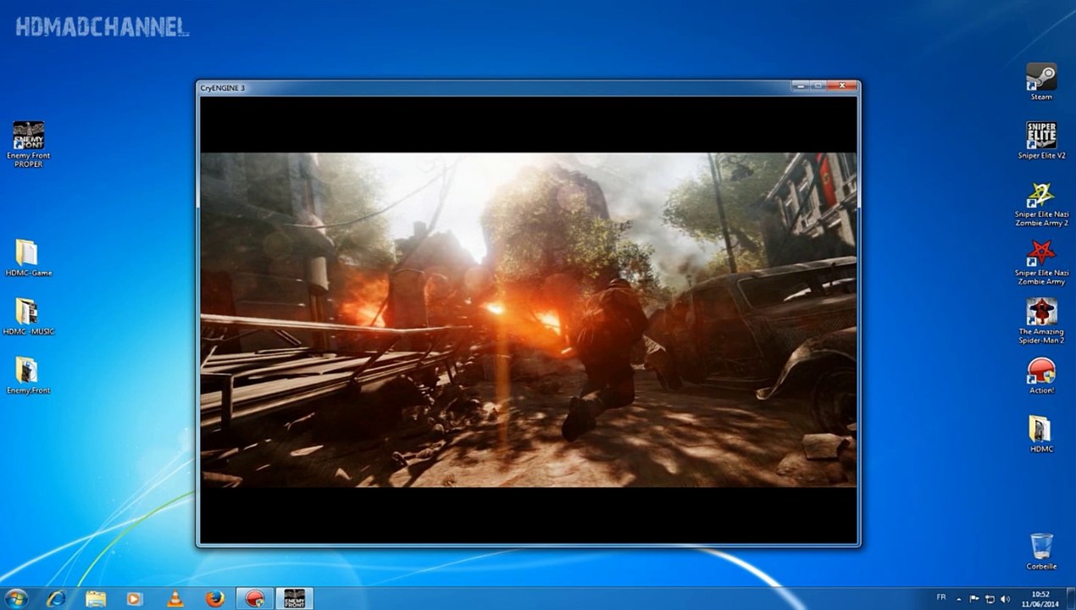Maximize the CryENGINE 3 window
1076x610 pixels.
[x=818, y=86]
